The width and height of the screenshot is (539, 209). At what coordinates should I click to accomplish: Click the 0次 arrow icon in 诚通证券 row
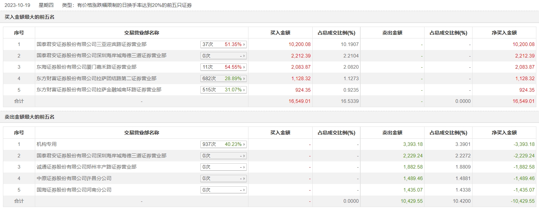[244, 167]
